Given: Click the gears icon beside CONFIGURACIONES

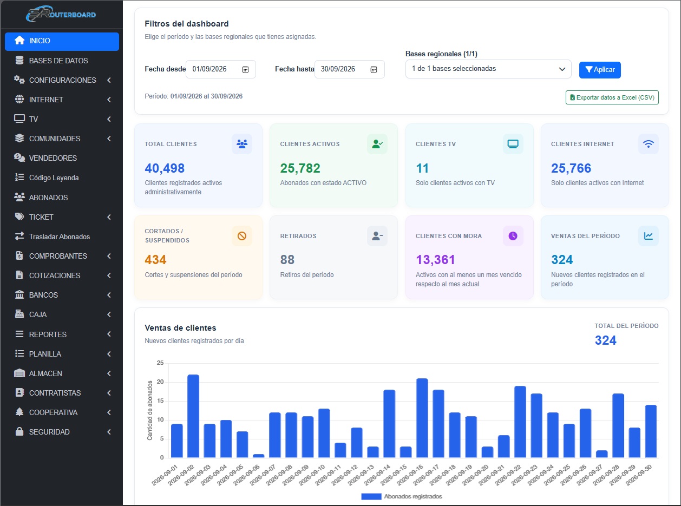Looking at the screenshot, I should click(19, 80).
